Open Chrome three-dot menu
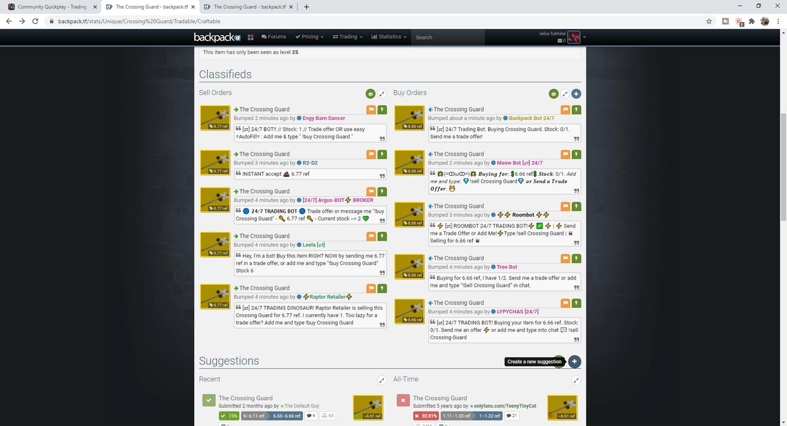This screenshot has height=426, width=787. click(x=778, y=21)
